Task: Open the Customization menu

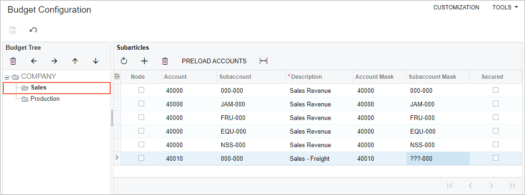Action: click(456, 7)
